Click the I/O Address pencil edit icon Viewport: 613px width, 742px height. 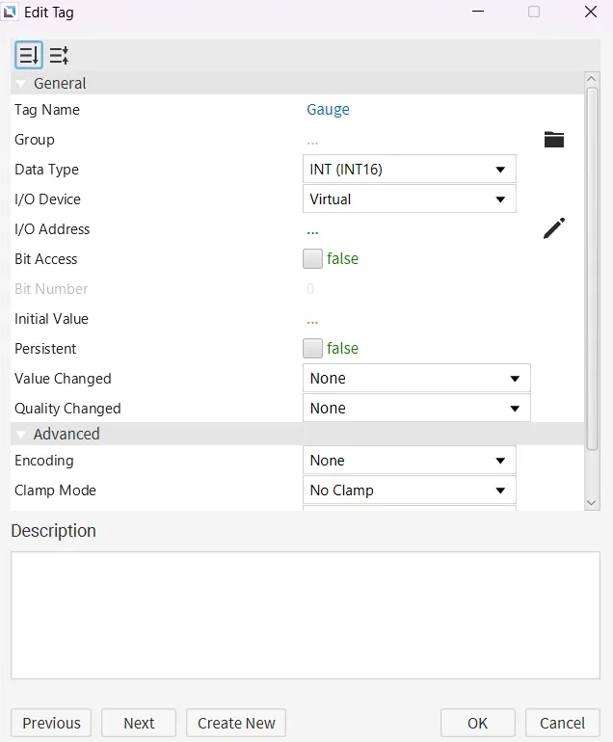tap(553, 228)
